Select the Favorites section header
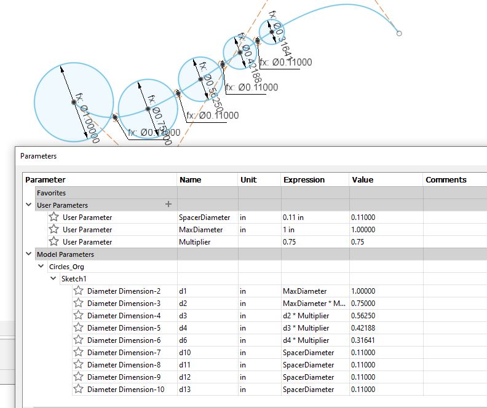Screen dimensions: 487x408 tap(51, 193)
